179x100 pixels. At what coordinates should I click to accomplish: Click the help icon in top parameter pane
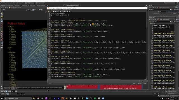click(x=178, y=9)
